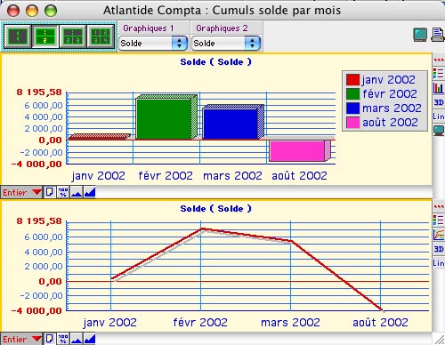Click the bar chart type icon, top chart
Screen dimensions: 445x345
(x=439, y=88)
